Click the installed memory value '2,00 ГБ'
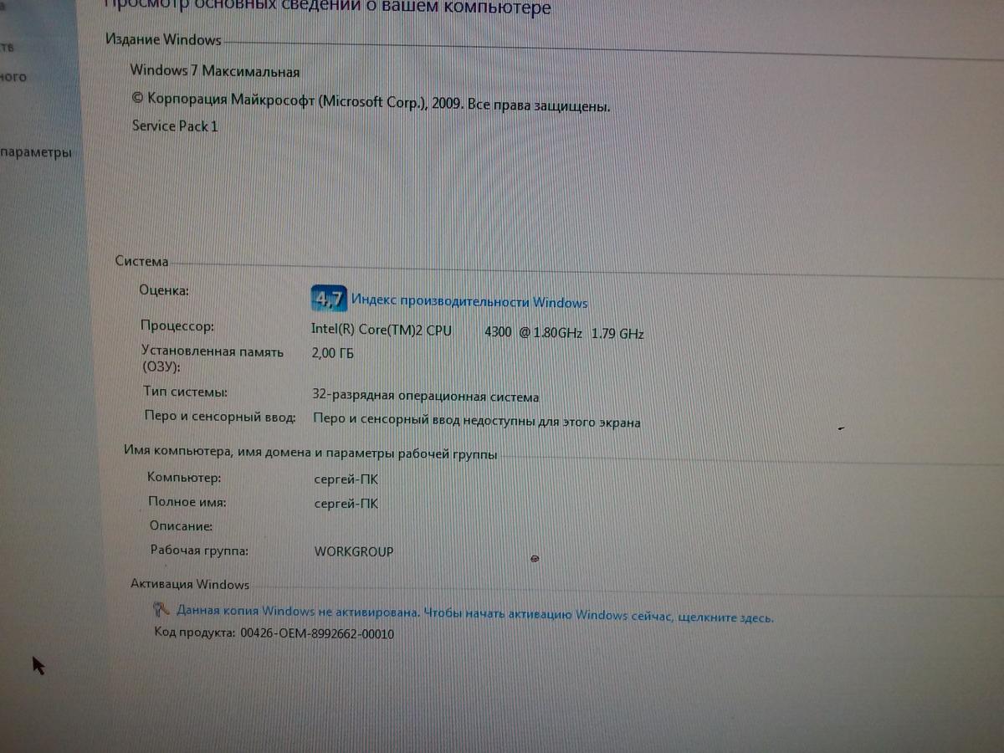Viewport: 1004px width, 753px height. (x=332, y=354)
